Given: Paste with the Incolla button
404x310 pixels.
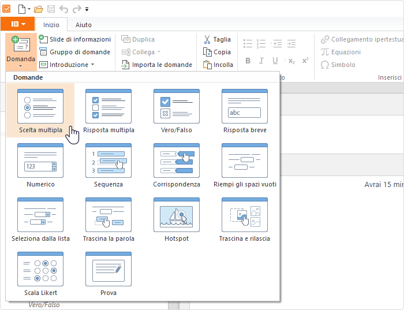Looking at the screenshot, I should coord(218,65).
